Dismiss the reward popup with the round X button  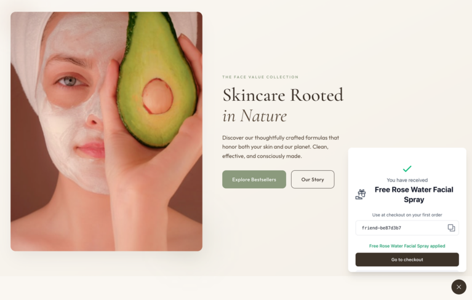(458, 286)
